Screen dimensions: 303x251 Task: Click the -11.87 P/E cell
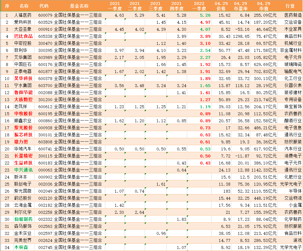[x=242, y=156]
